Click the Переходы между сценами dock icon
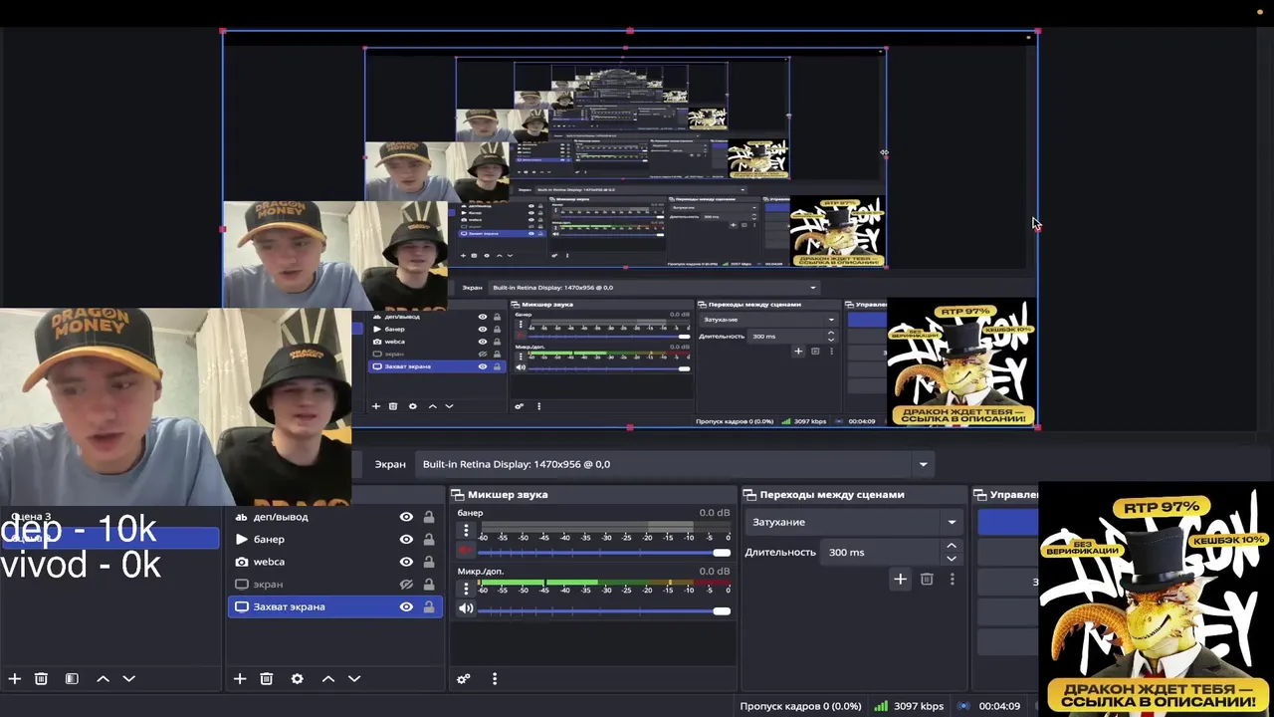The height and width of the screenshot is (717, 1274). [749, 495]
